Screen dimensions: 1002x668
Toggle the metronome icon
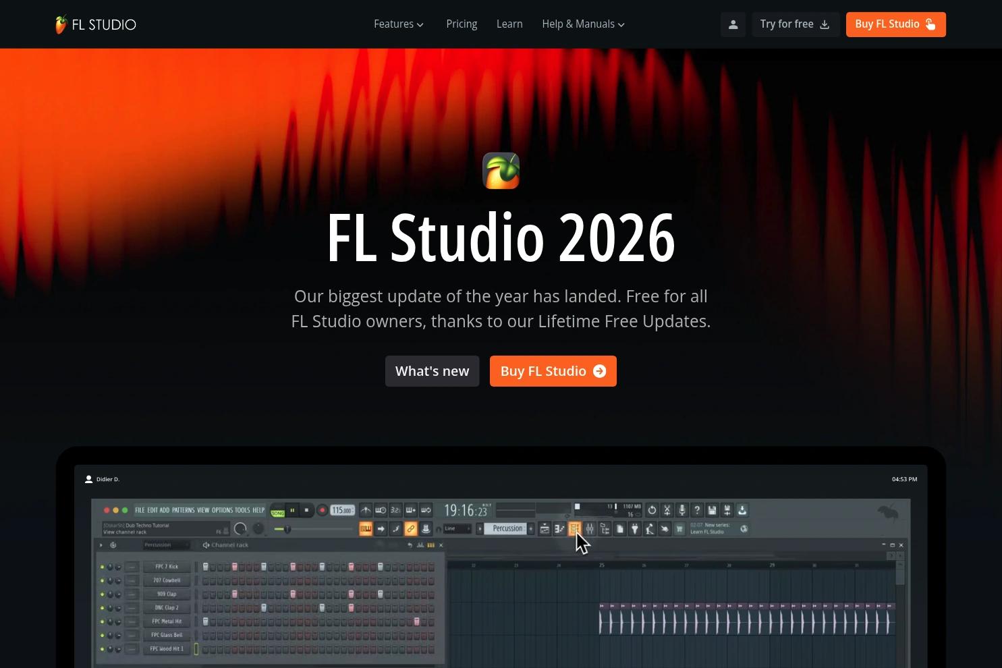coord(366,510)
